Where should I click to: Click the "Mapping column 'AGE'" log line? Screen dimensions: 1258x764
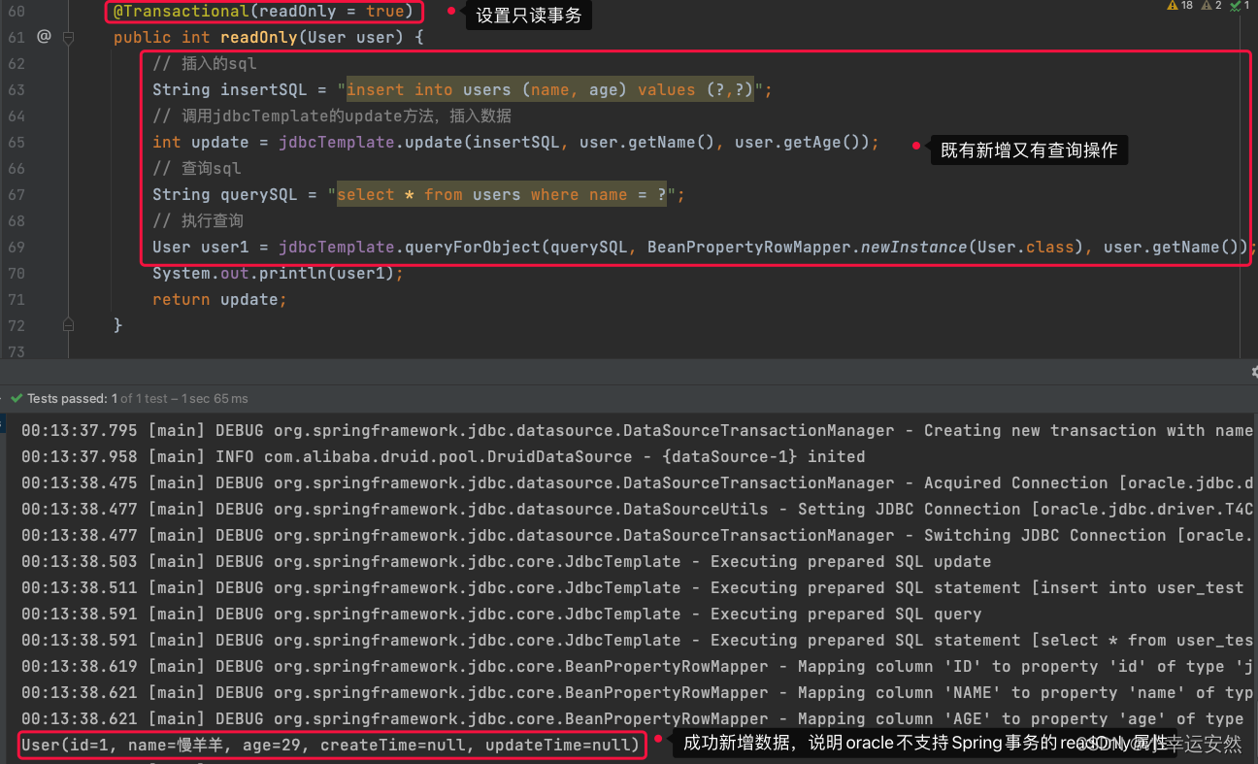pos(632,718)
